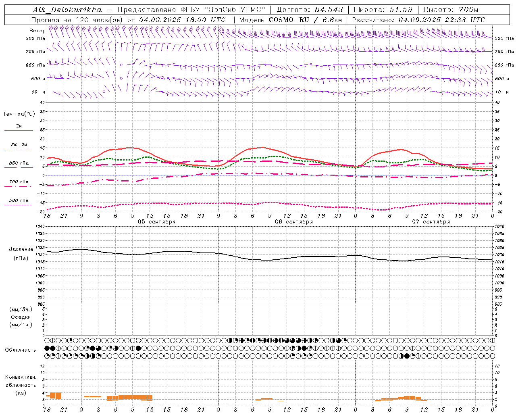This screenshot has height=413, width=516.
Task: Click the (мм/1ч.) precipitation unit label
Action: tap(21, 325)
